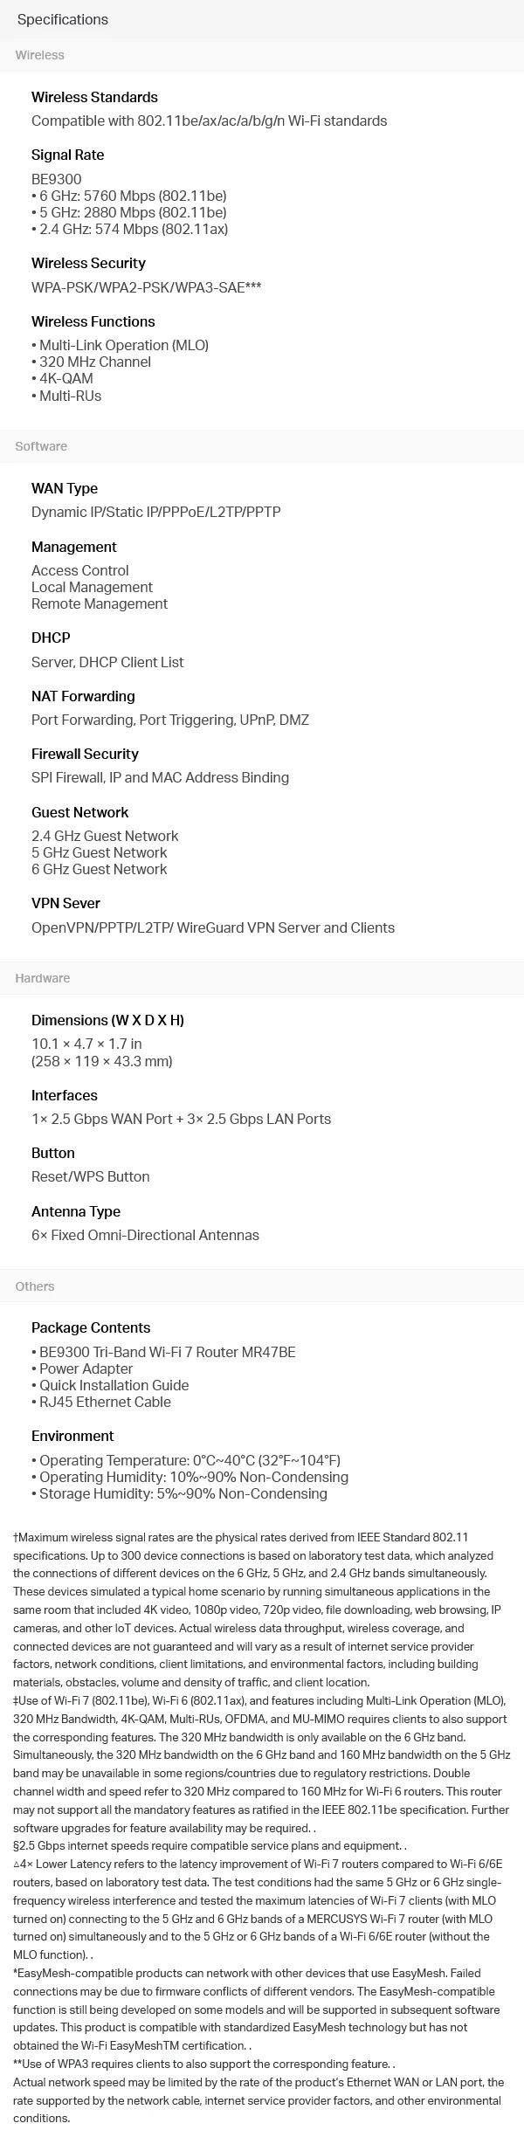Click the Dimensions (W X D X H) heading
This screenshot has width=524, height=2137.
coord(107,1020)
